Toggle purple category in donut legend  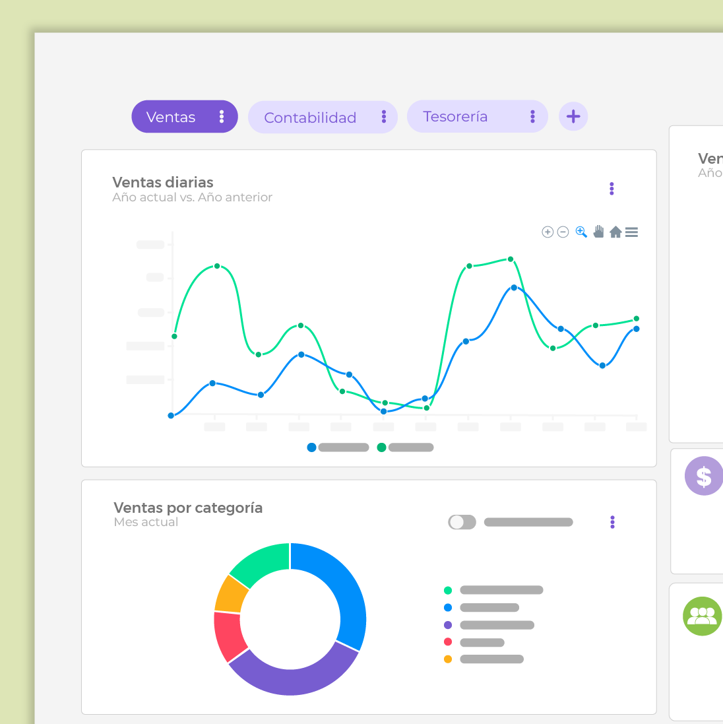(x=489, y=625)
